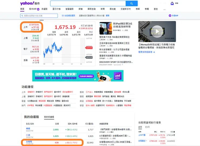200x146 pixels.
Task: Open the 自選股 menu item
Action: (x=45, y=9)
